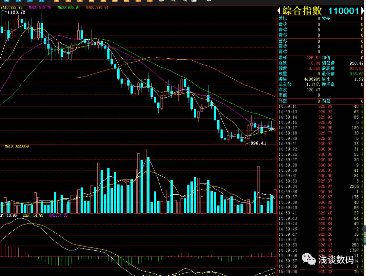Screen dimensions: 366x276
Task: Select the 綜合指數 index title
Action: [302, 11]
